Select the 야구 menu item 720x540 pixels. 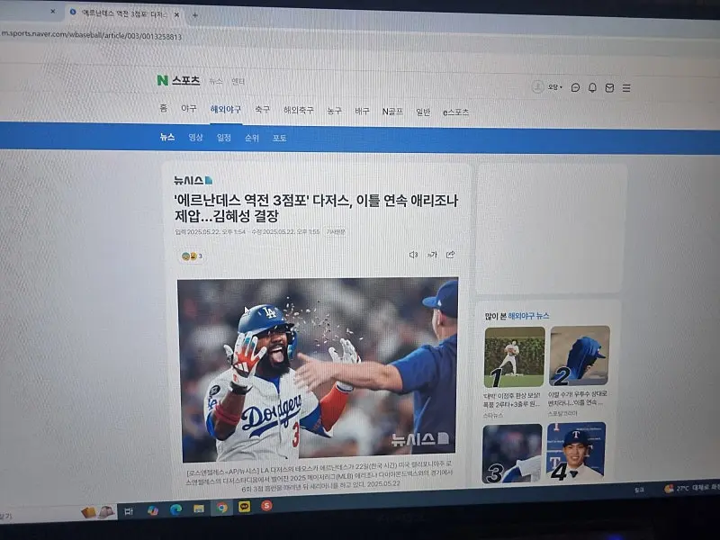[x=189, y=109]
